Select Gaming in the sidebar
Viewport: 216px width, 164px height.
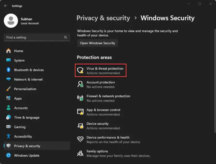coord(37,127)
